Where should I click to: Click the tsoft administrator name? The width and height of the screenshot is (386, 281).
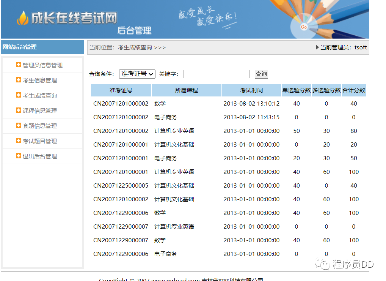pos(361,47)
